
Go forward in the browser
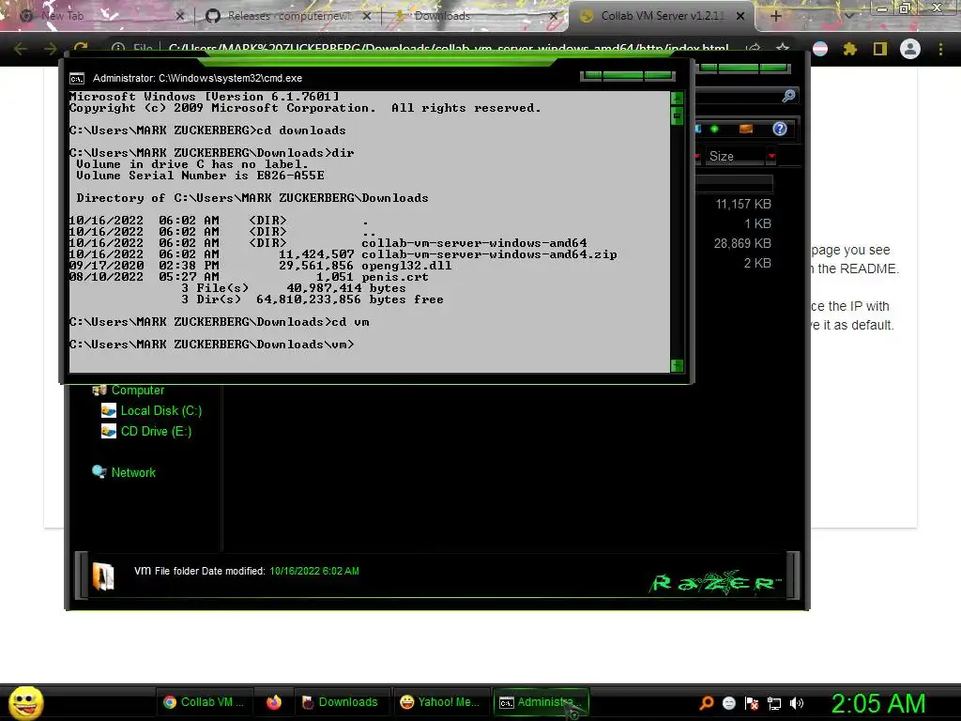pyautogui.click(x=51, y=49)
